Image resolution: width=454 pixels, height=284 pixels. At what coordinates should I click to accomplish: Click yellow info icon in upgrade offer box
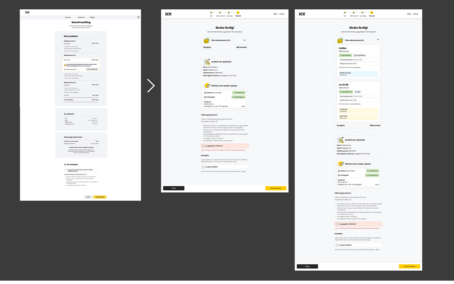65,65
